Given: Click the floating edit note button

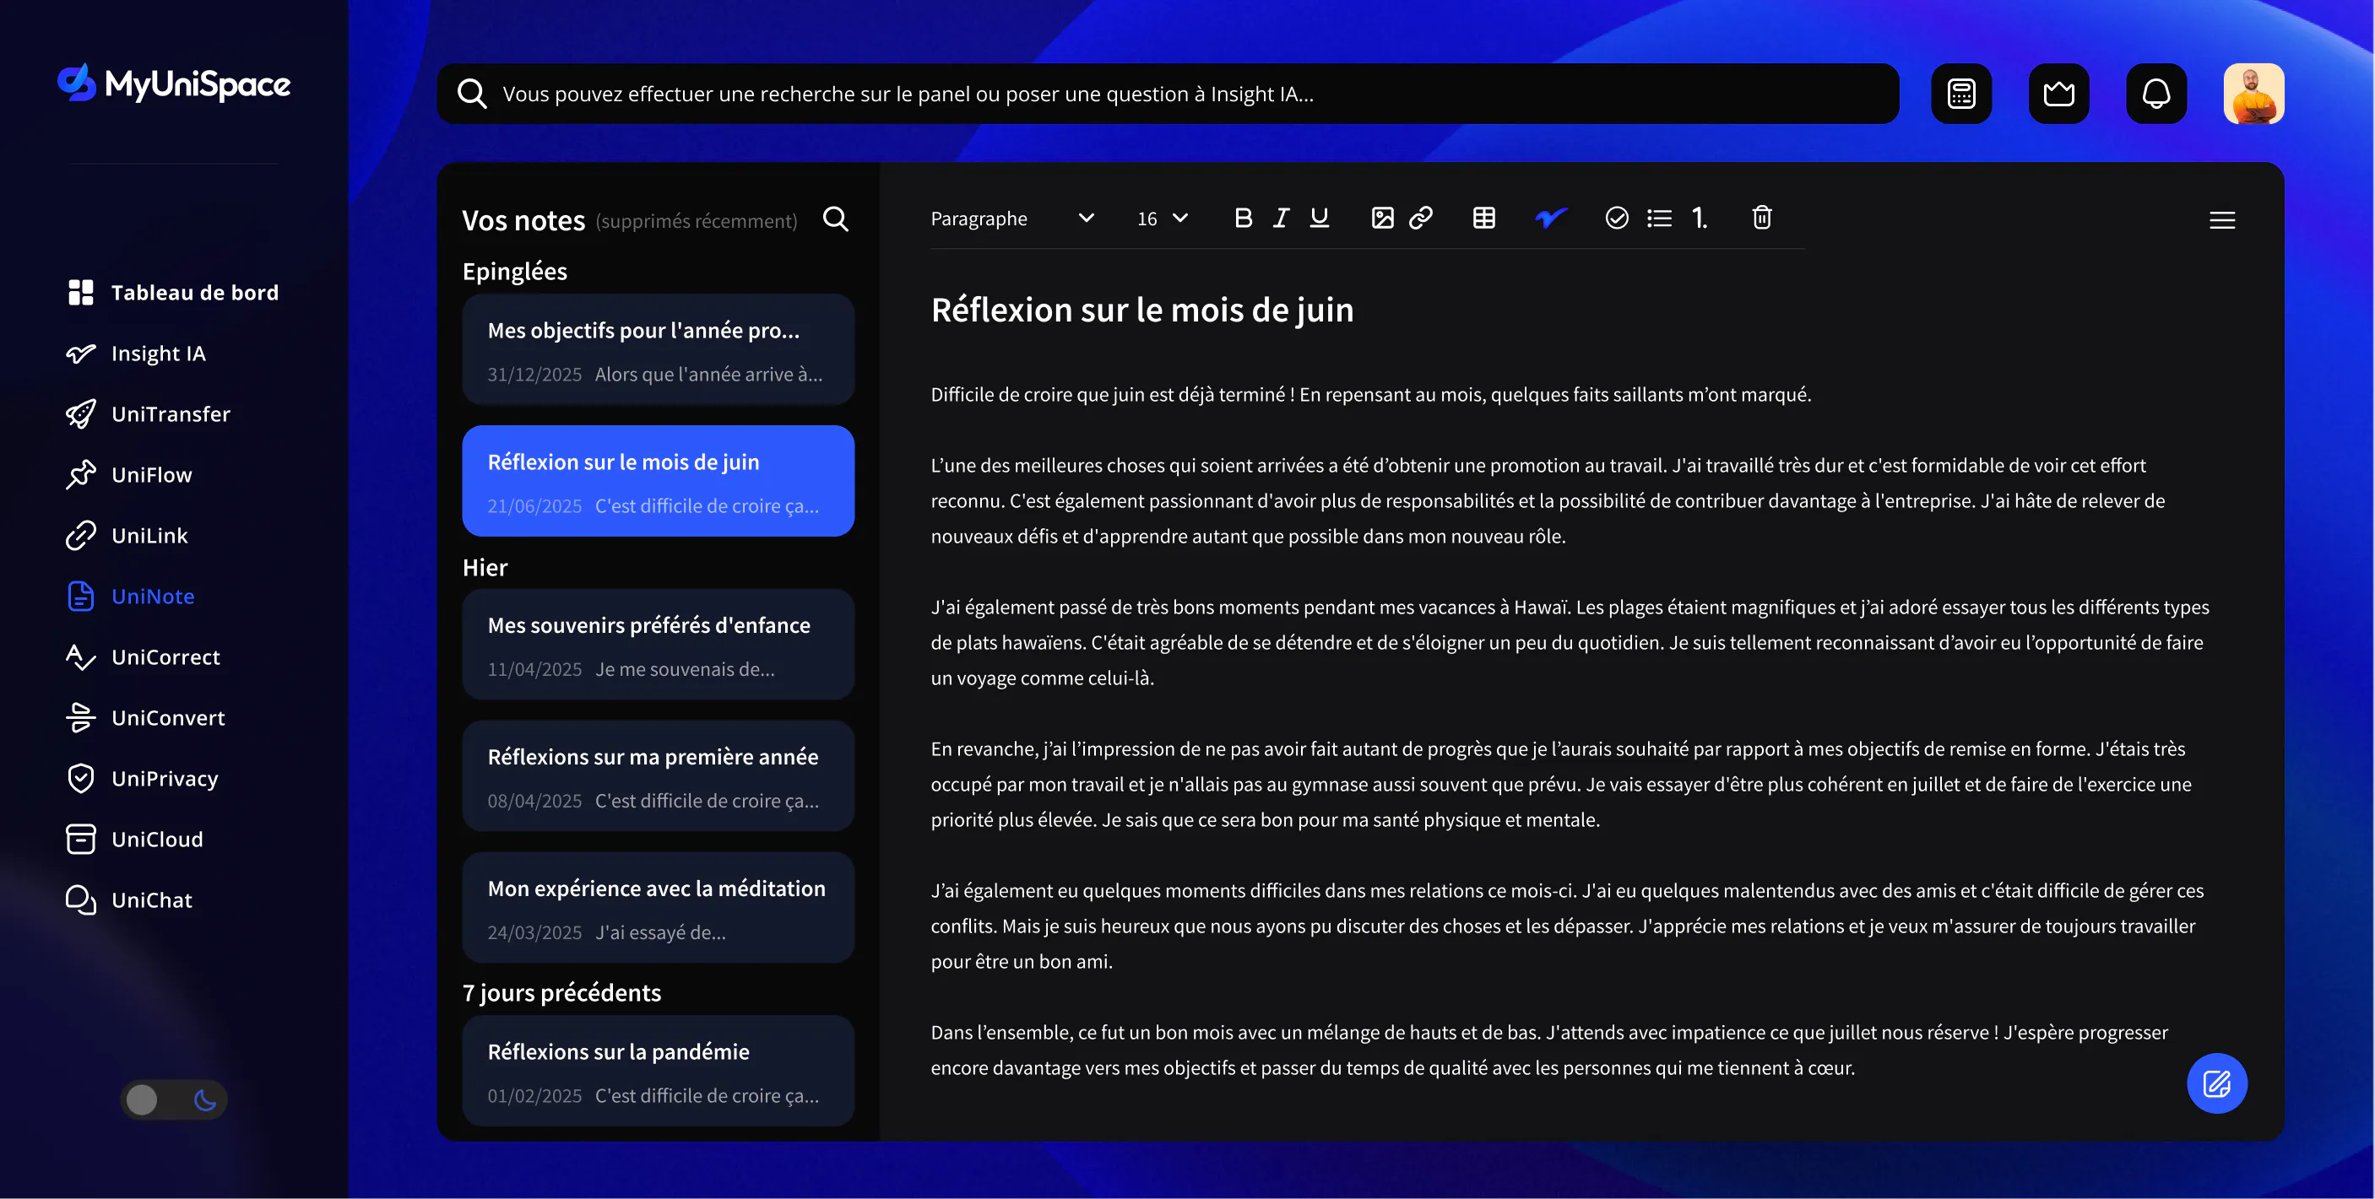Looking at the screenshot, I should 2216,1083.
